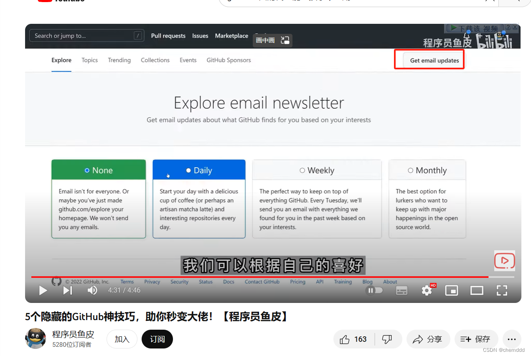This screenshot has width=531, height=356.
Task: Skip to the next video
Action: (68, 290)
